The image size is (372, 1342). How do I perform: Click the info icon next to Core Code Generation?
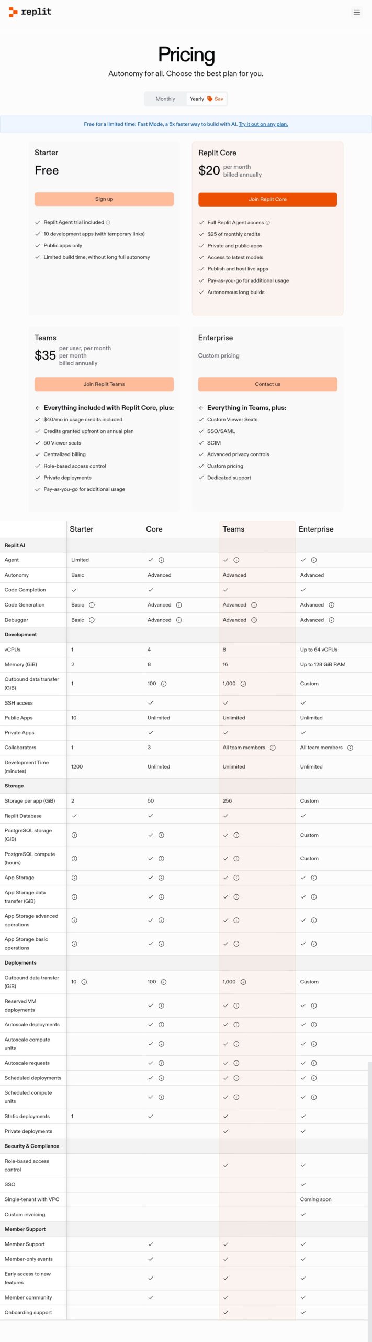[x=179, y=604]
